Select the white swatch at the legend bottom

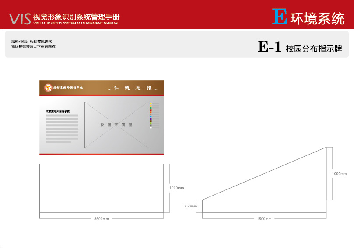coord(151,127)
